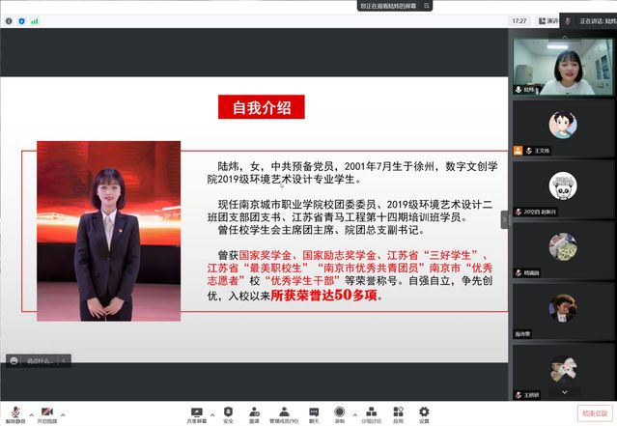Click the emoji smiley in chat bar
The height and width of the screenshot is (426, 617).
pos(14,360)
